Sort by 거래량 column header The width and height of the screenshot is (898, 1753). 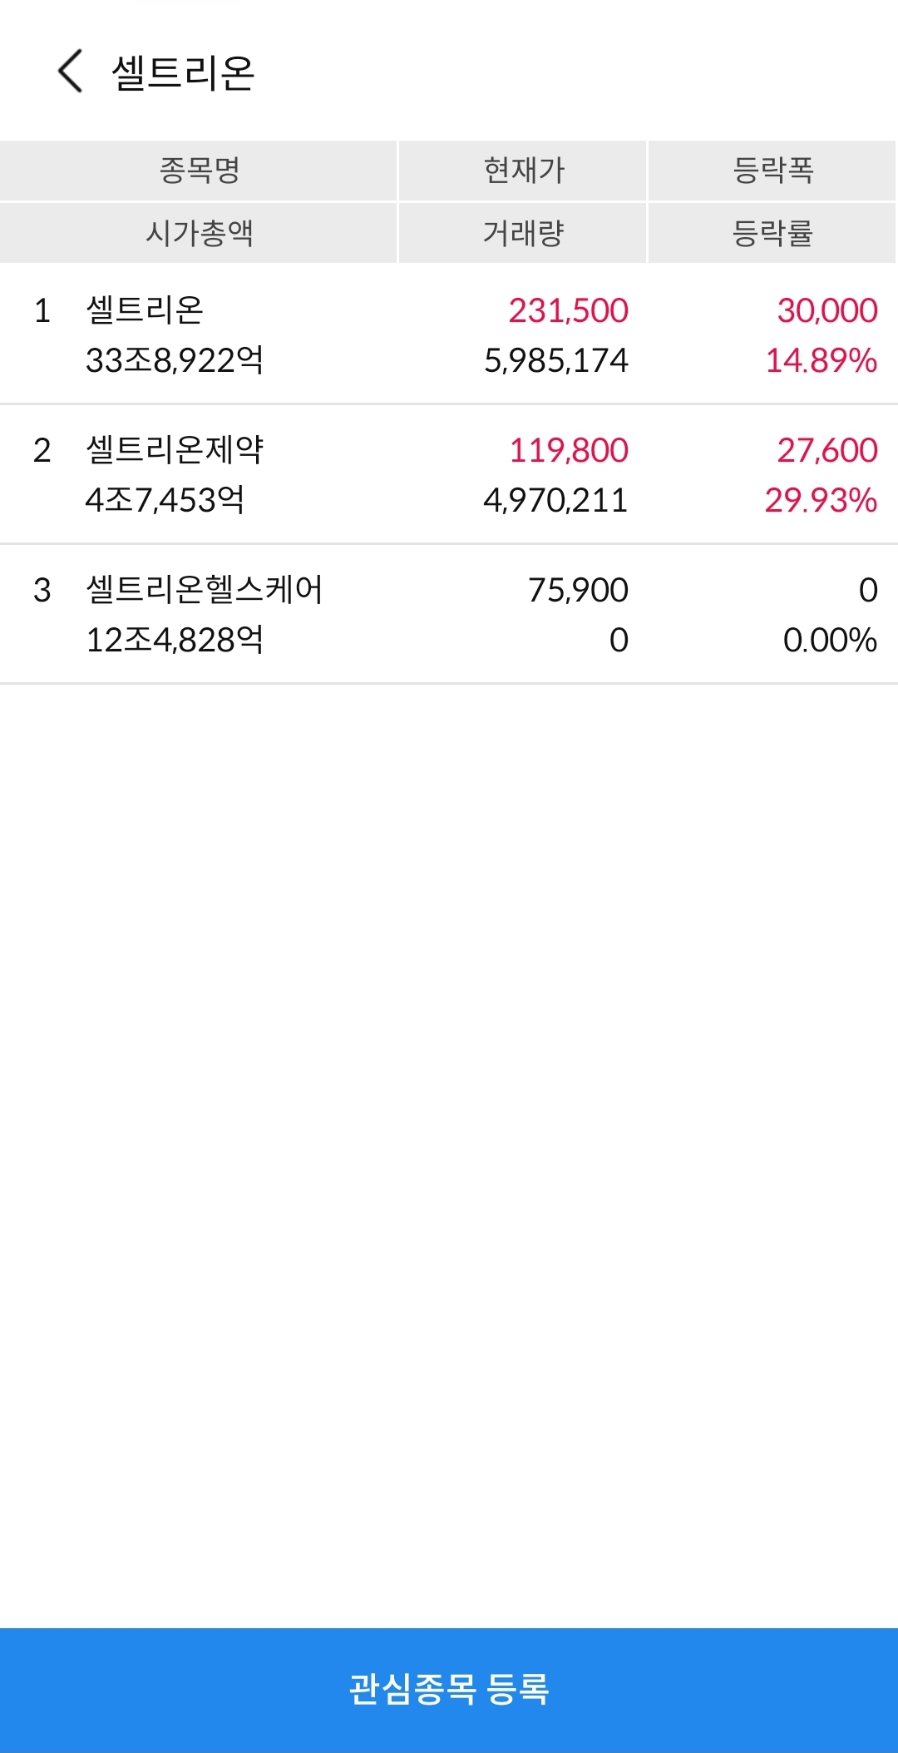(523, 233)
